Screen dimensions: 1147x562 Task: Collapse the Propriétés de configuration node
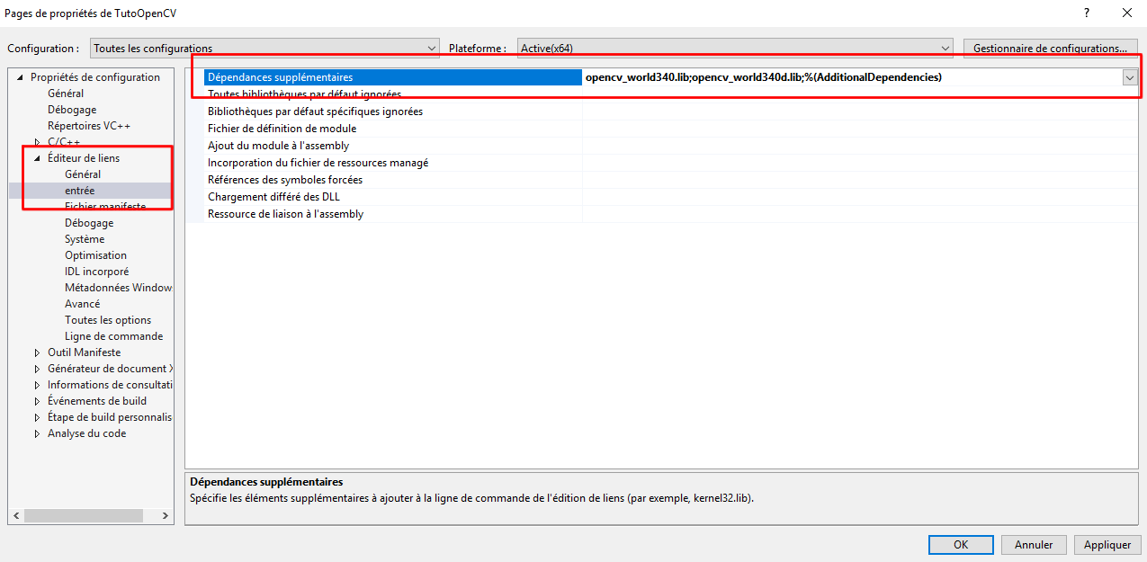[21, 77]
